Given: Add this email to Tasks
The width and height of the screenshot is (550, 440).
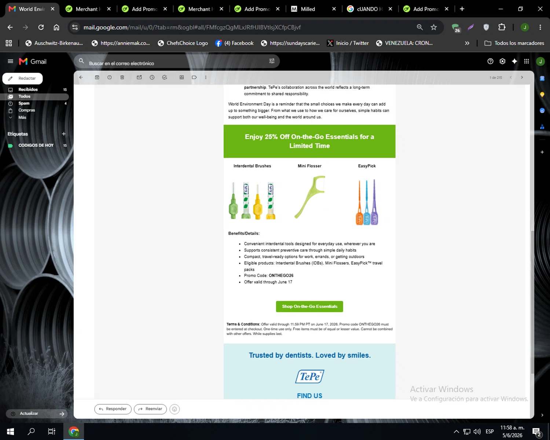Looking at the screenshot, I should [165, 77].
